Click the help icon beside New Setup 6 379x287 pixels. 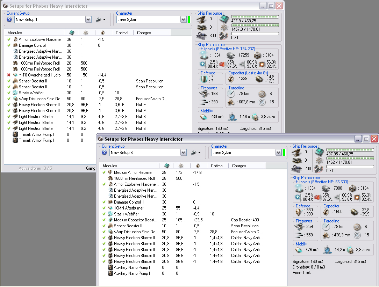pyautogui.click(x=104, y=153)
